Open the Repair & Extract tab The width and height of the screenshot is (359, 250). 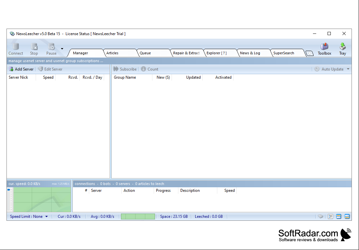(x=186, y=53)
